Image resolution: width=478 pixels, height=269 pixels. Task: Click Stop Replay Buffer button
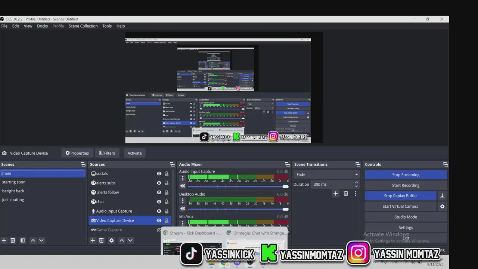400,196
